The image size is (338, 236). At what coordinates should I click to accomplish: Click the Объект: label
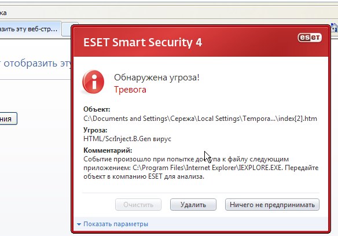97,109
